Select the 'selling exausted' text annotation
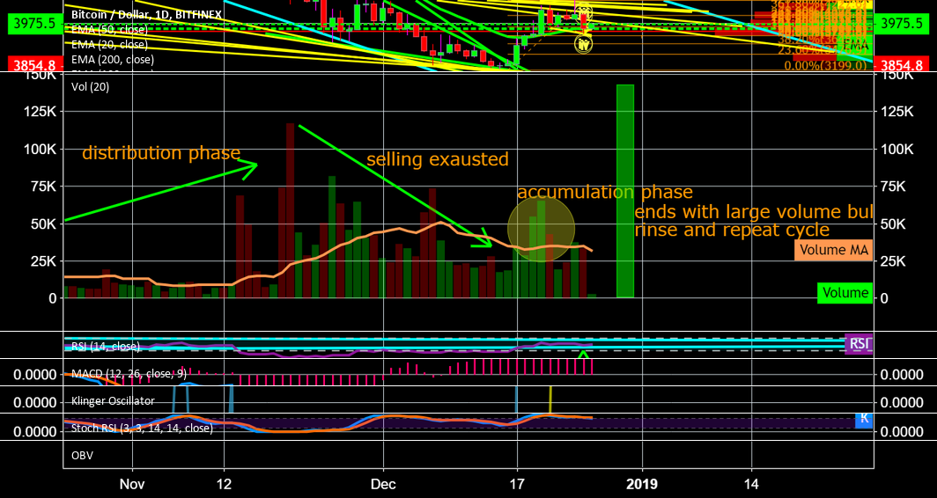Screen dimensions: 937x498 (x=438, y=159)
